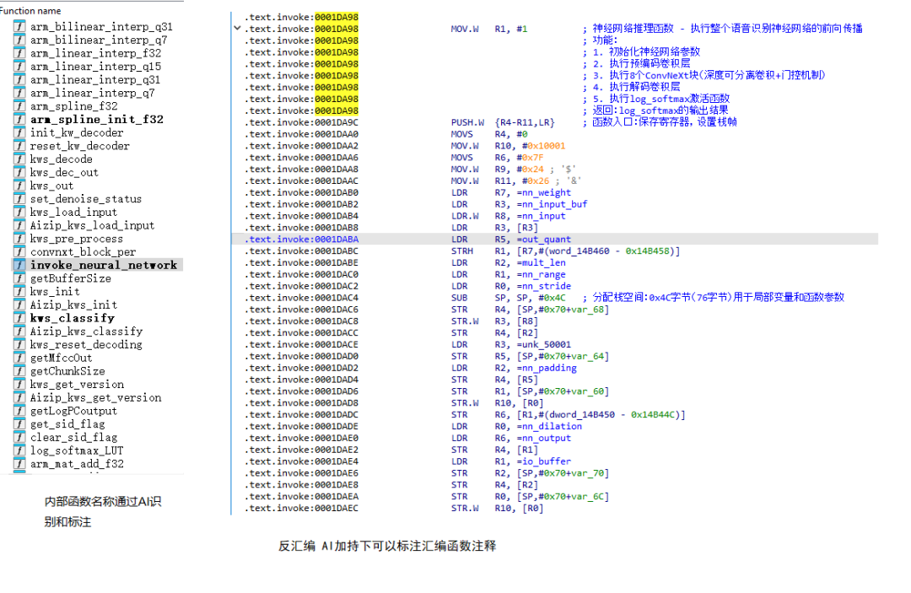Click the 0x7F immediate value

click(532, 158)
